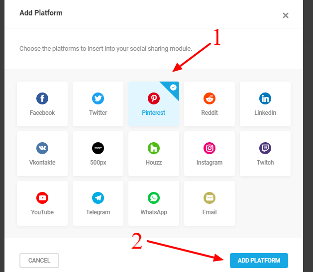Click the Email label text
Screen dimensions: 313x272
(x=209, y=212)
